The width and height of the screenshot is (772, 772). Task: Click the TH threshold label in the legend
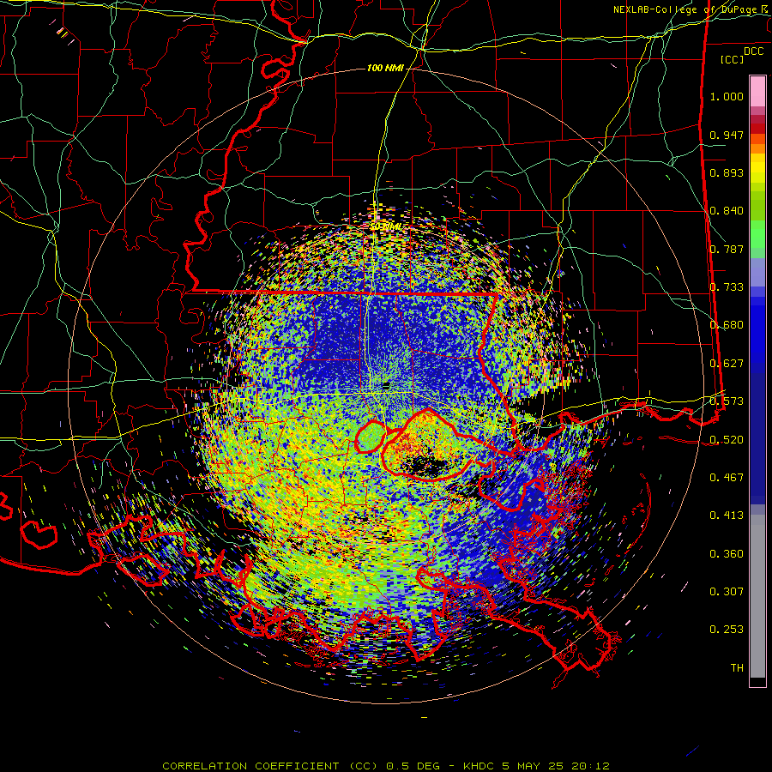[x=737, y=668]
